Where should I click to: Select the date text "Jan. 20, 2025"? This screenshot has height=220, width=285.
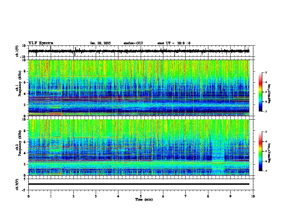(x=100, y=43)
